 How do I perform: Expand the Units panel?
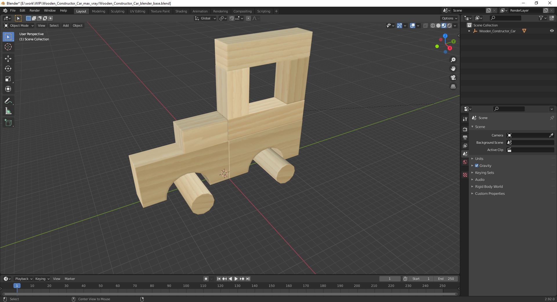point(479,159)
